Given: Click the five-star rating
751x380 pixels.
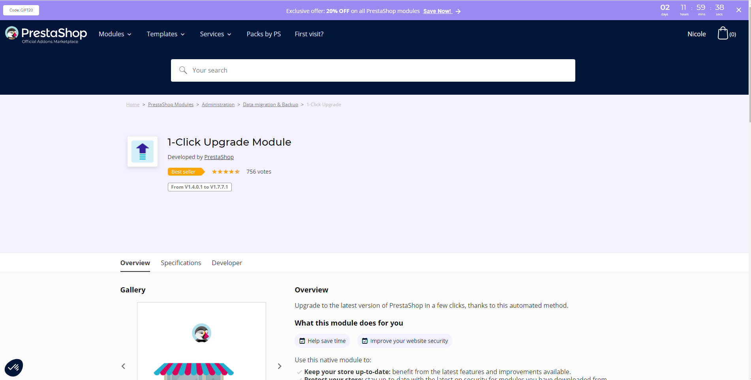Looking at the screenshot, I should 226,172.
